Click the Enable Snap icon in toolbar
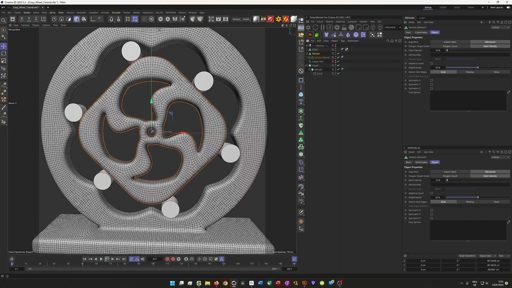The width and height of the screenshot is (512, 288). pyautogui.click(x=111, y=19)
